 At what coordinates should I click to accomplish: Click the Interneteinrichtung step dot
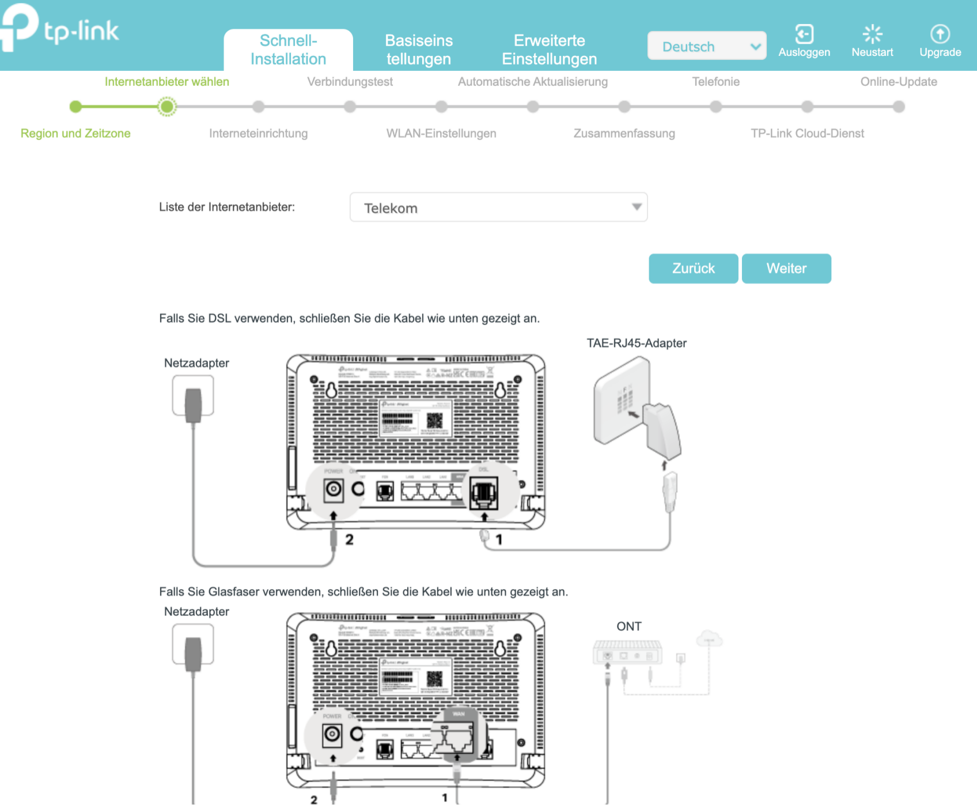[x=258, y=107]
